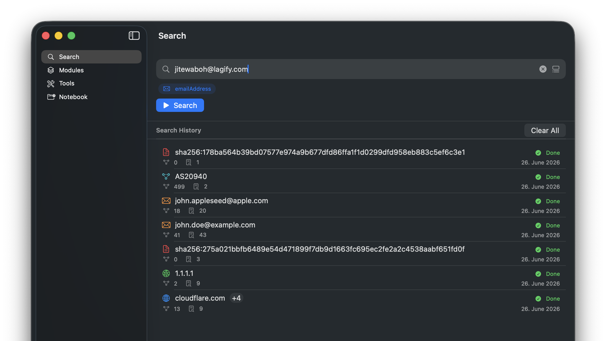The image size is (606, 341).
Task: Click envelope icon of john.doe@example.com
Action: 166,225
